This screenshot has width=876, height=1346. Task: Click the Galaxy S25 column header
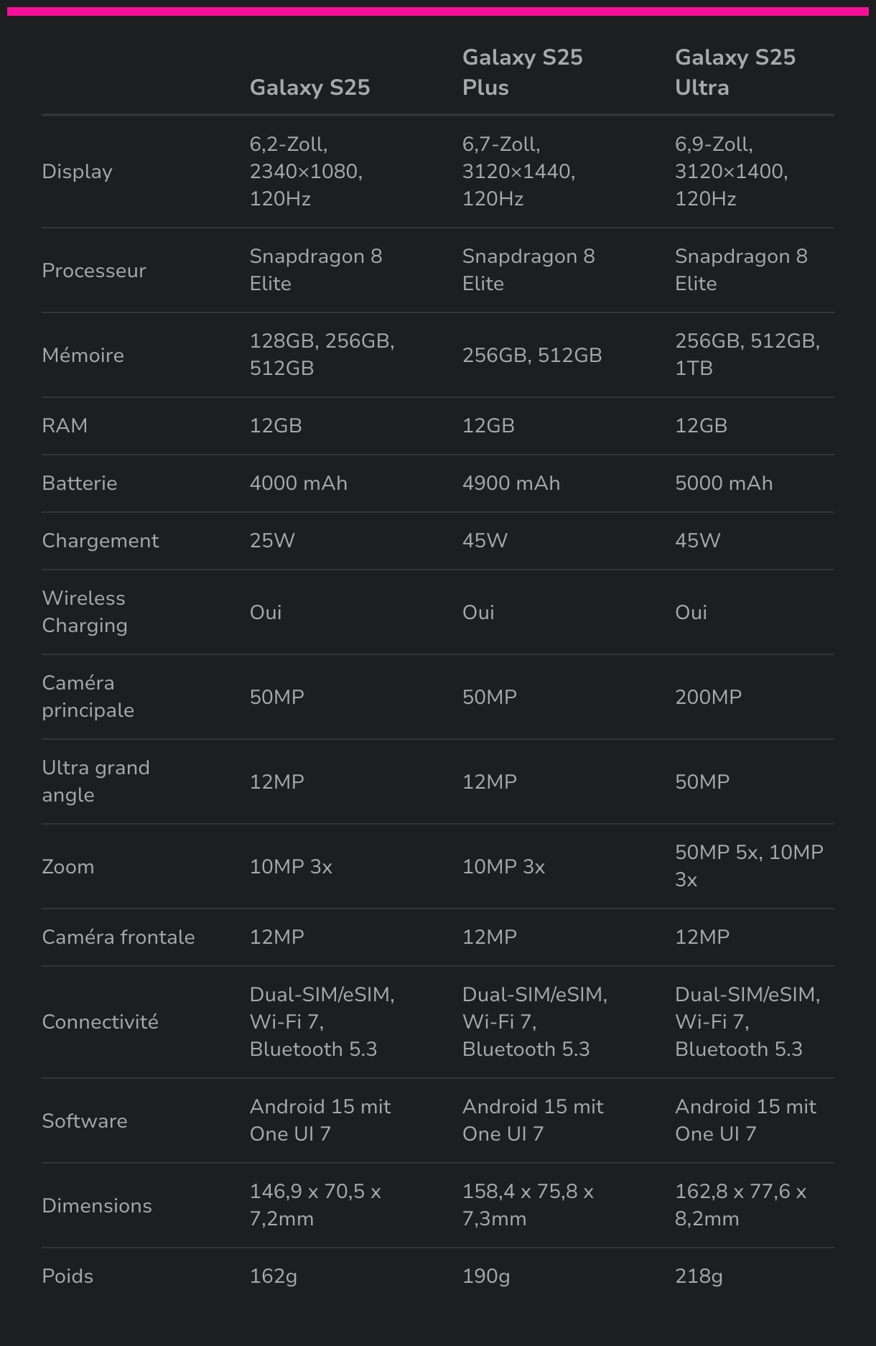point(309,88)
